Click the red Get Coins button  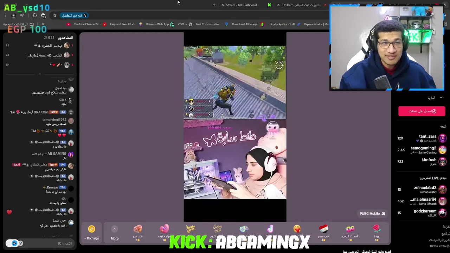(422, 111)
